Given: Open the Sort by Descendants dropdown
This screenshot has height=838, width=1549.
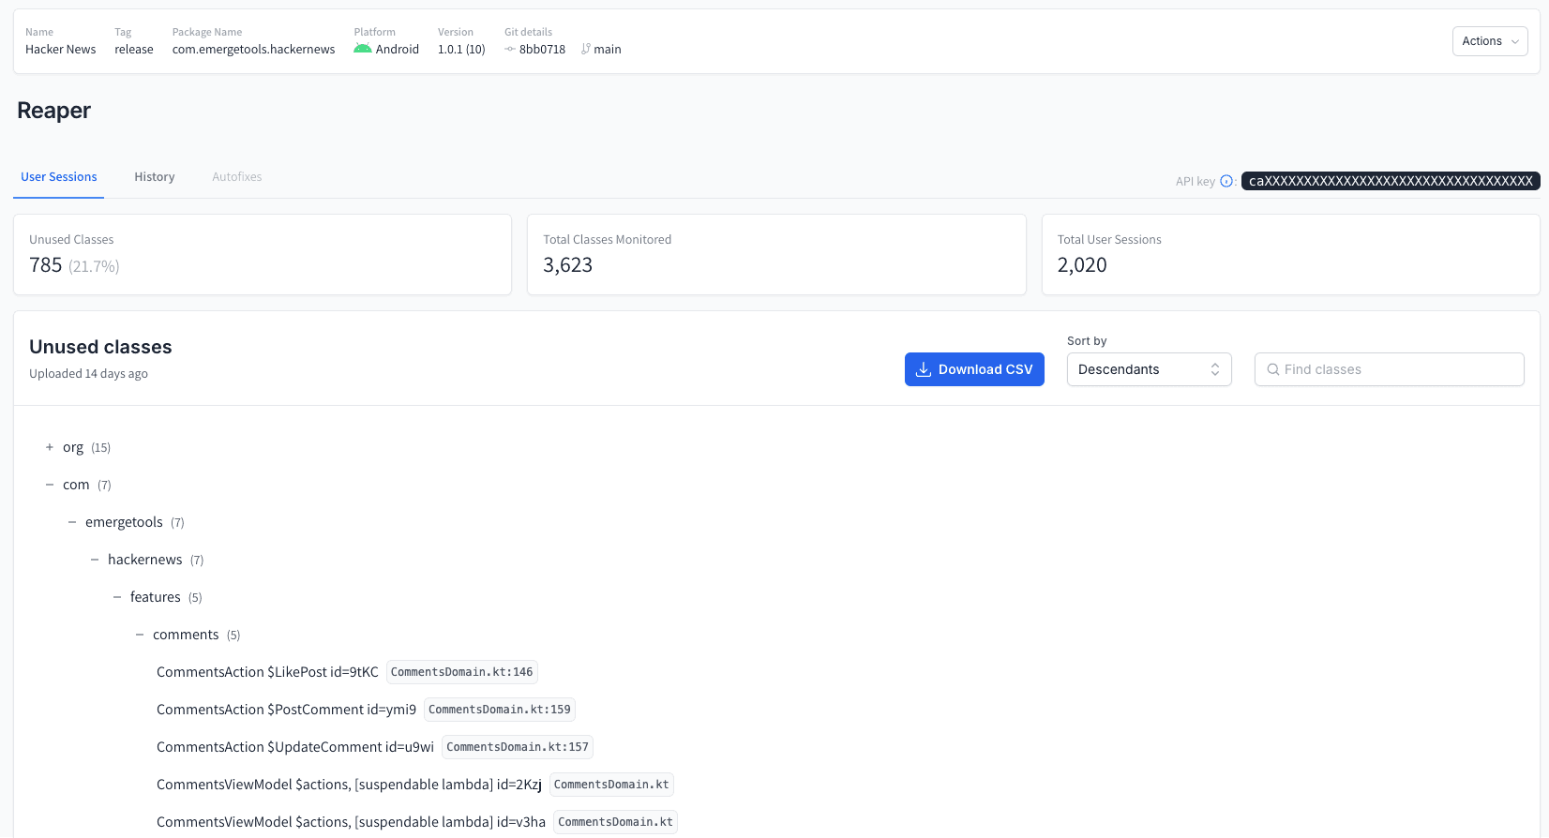Looking at the screenshot, I should [x=1149, y=369].
